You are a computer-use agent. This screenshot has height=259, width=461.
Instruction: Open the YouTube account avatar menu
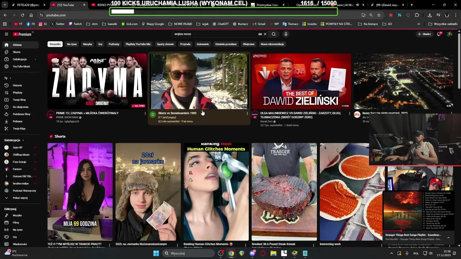pyautogui.click(x=449, y=34)
